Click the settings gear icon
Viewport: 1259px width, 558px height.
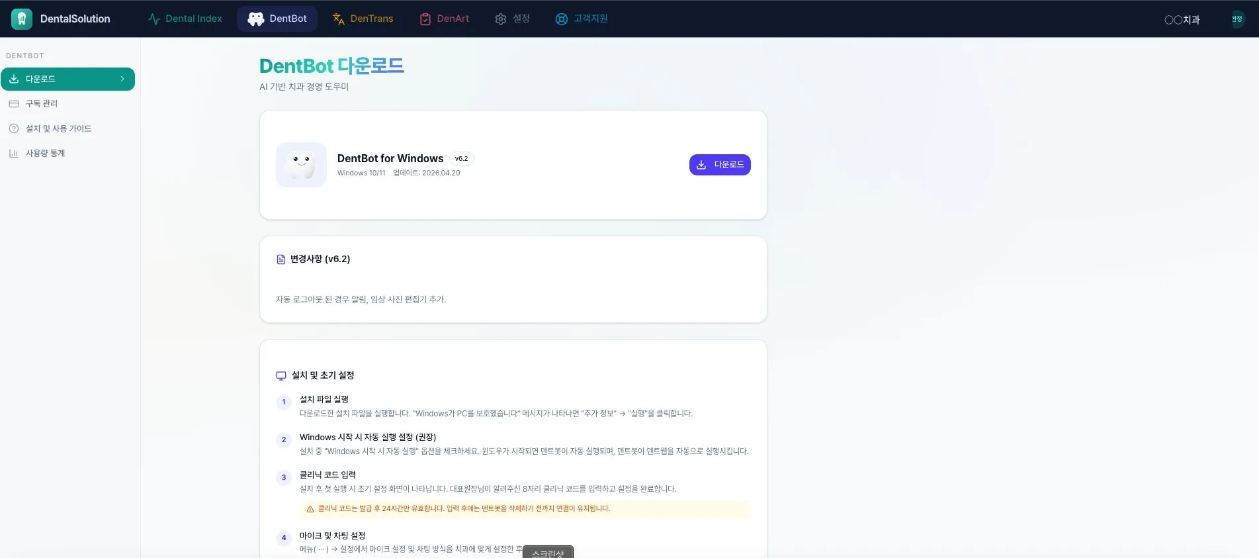[x=501, y=19]
